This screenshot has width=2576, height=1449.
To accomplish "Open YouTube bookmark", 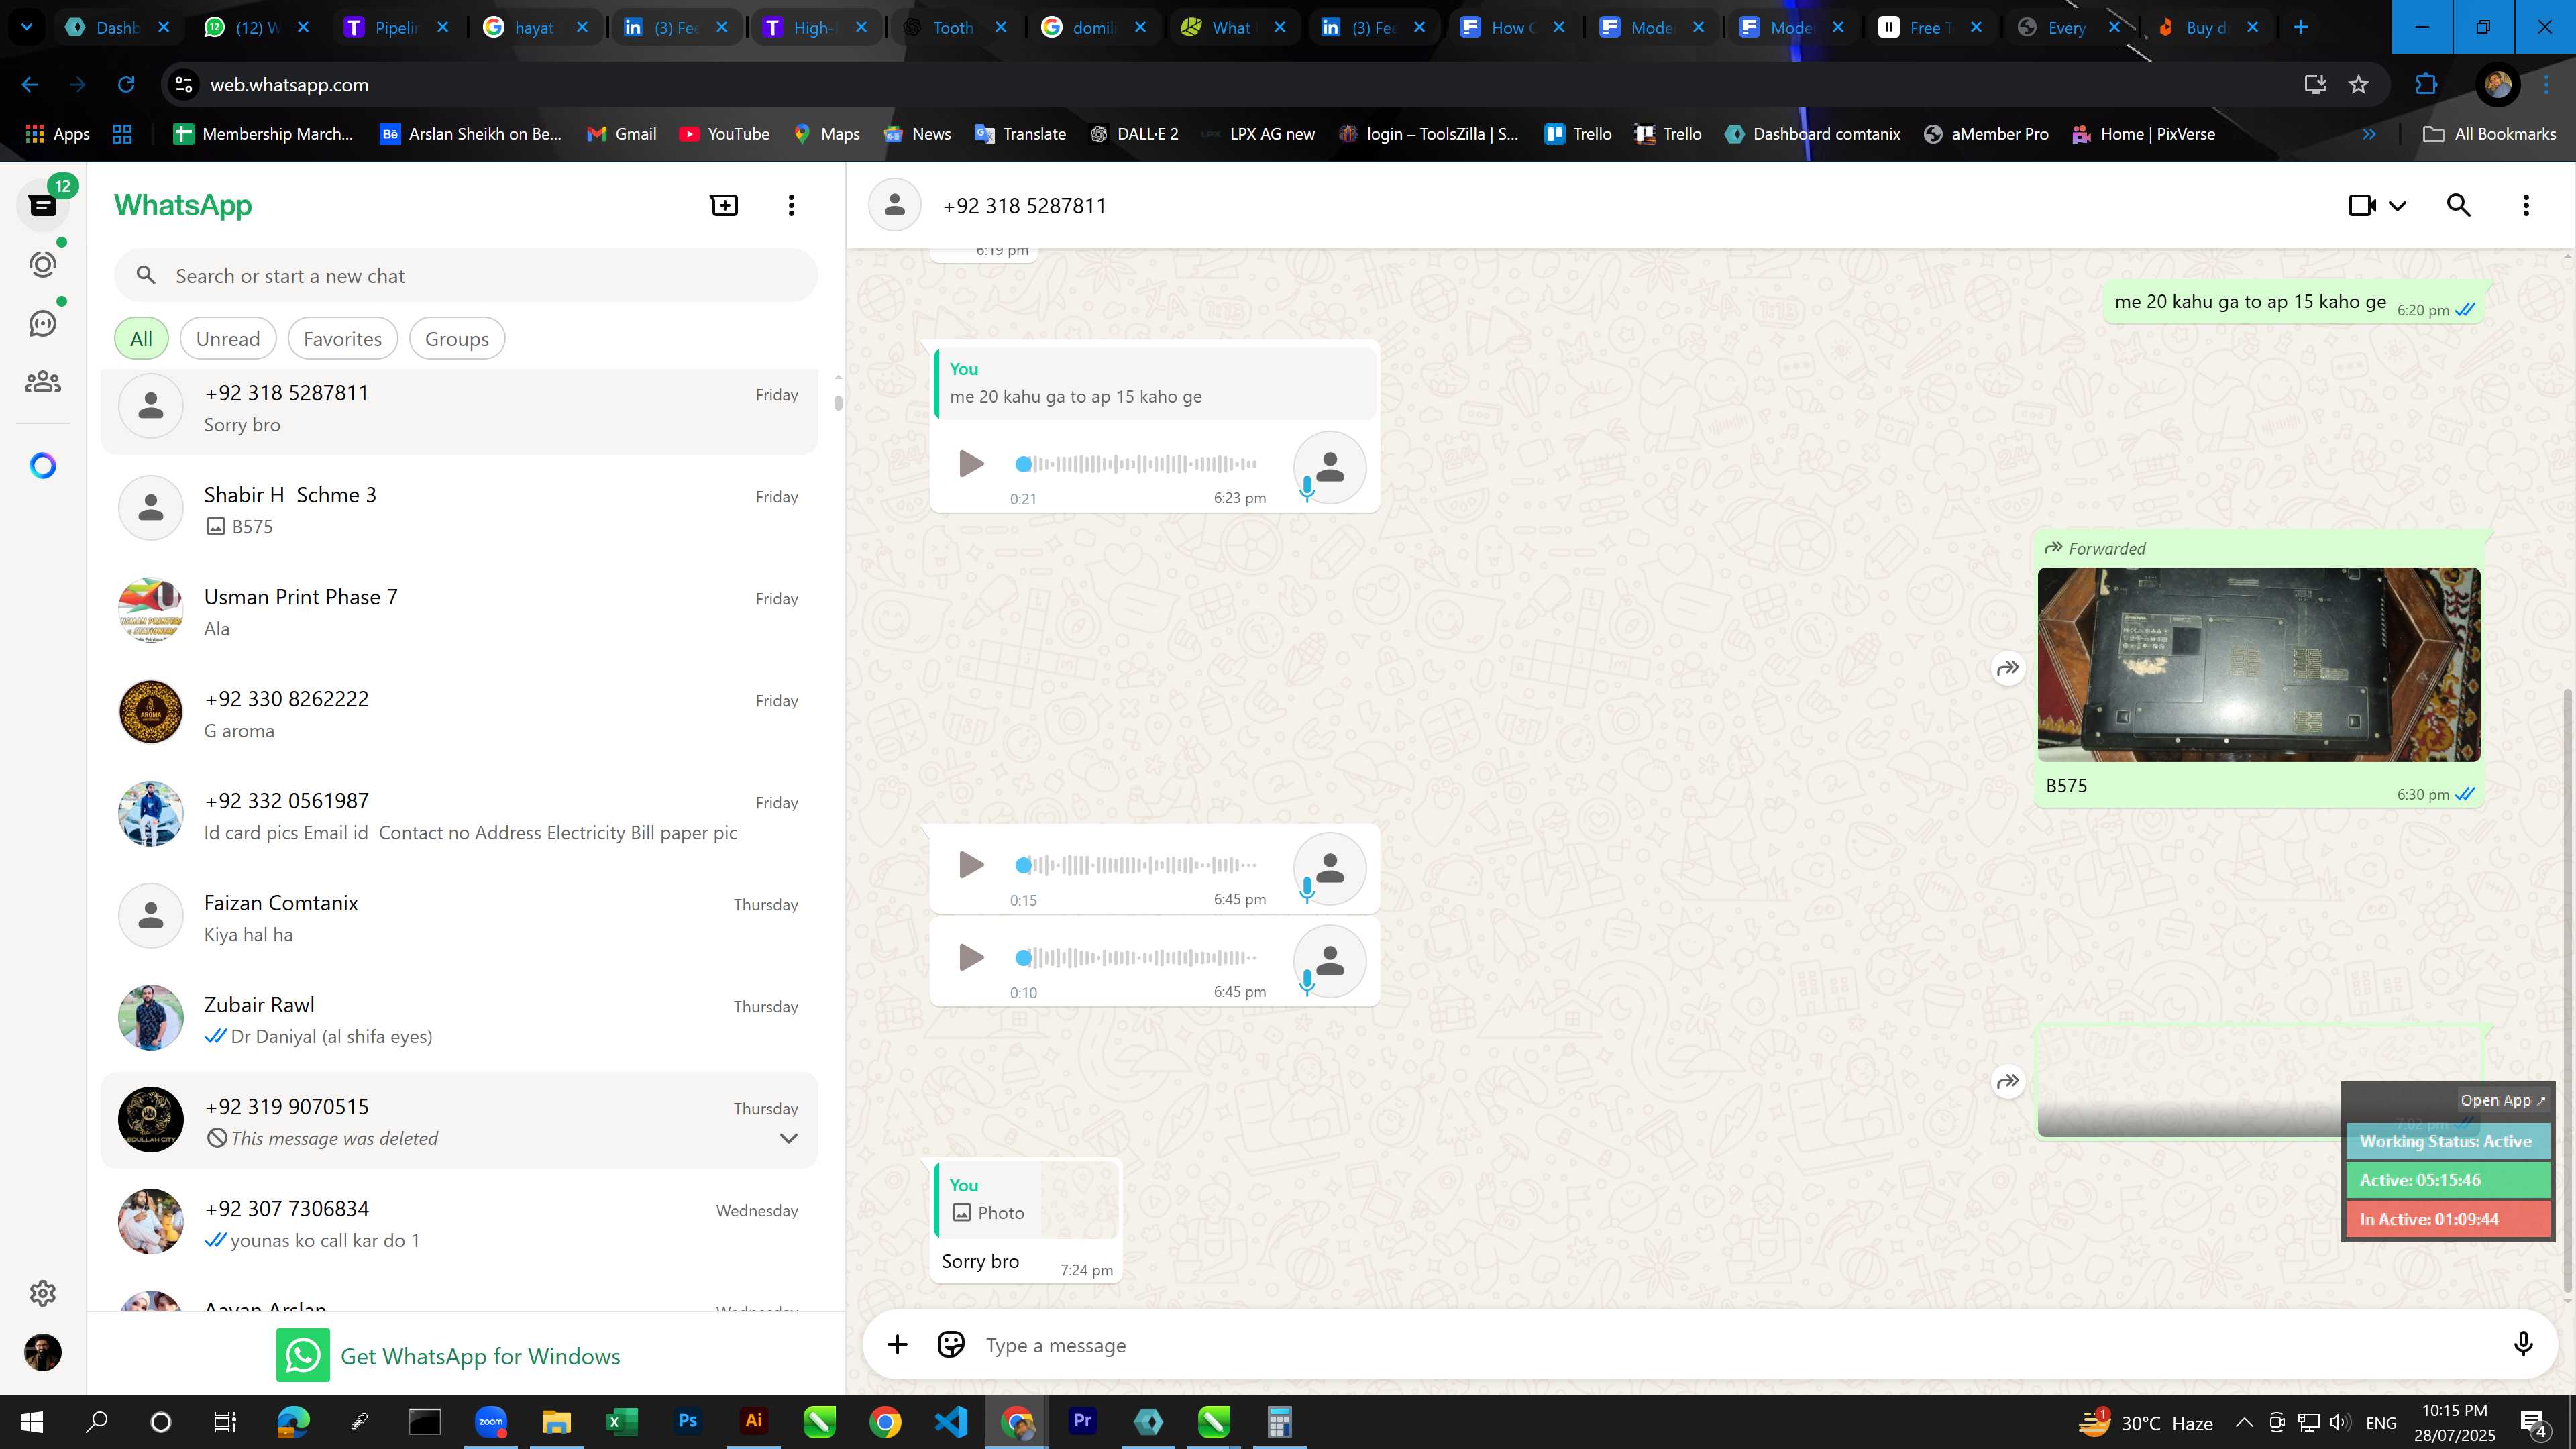I will pyautogui.click(x=724, y=134).
